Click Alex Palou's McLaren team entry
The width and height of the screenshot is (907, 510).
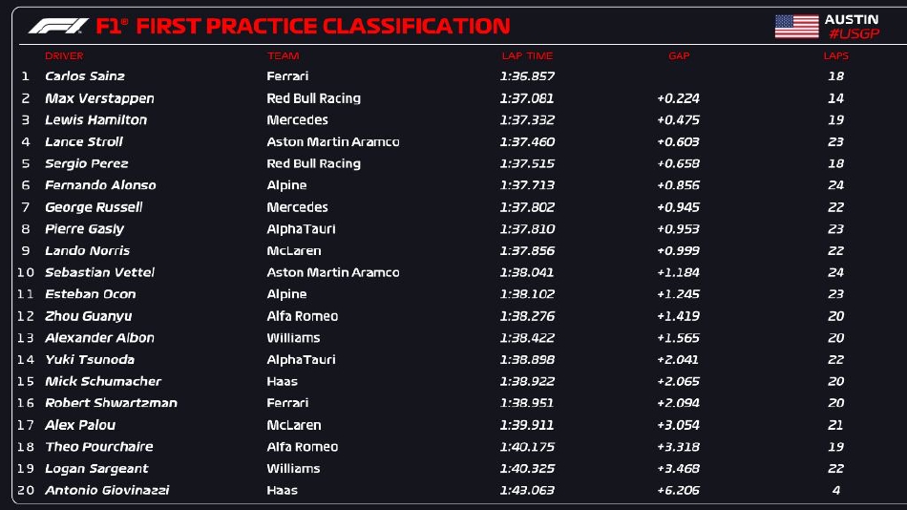[x=293, y=425]
